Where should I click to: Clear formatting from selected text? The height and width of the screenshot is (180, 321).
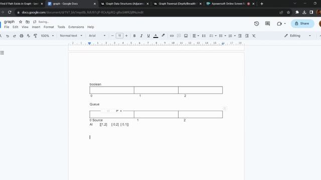click(254, 35)
